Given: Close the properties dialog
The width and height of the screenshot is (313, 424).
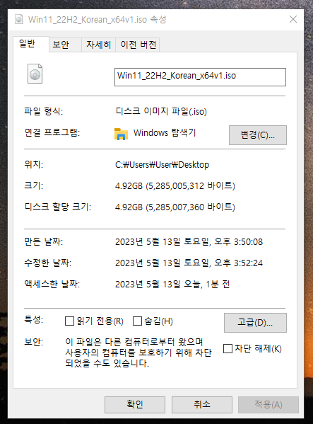Looking at the screenshot, I should click(293, 19).
